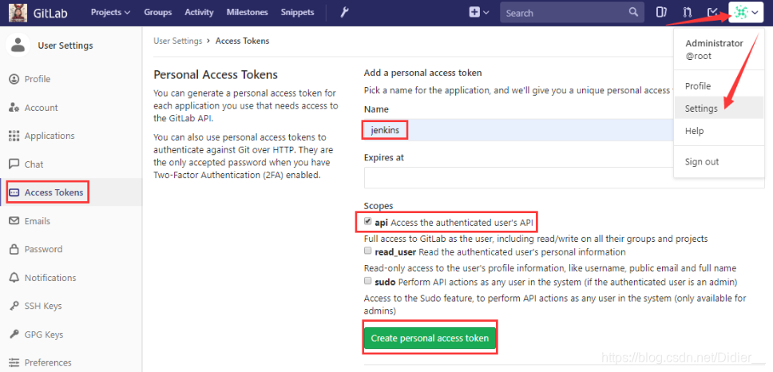Click the Applications grid icon
The image size is (773, 372).
coord(14,136)
